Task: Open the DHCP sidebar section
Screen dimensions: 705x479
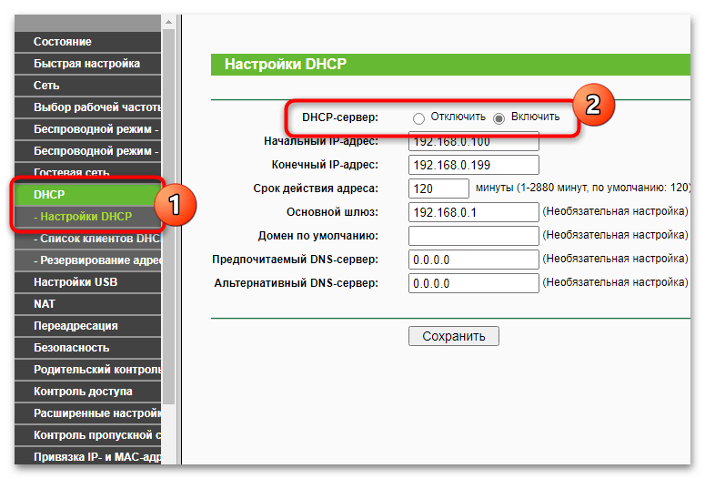Action: (87, 195)
